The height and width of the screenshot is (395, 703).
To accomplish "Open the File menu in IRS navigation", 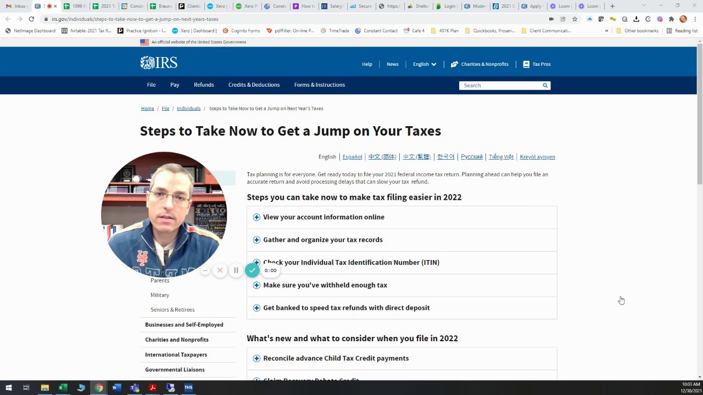I will (151, 85).
